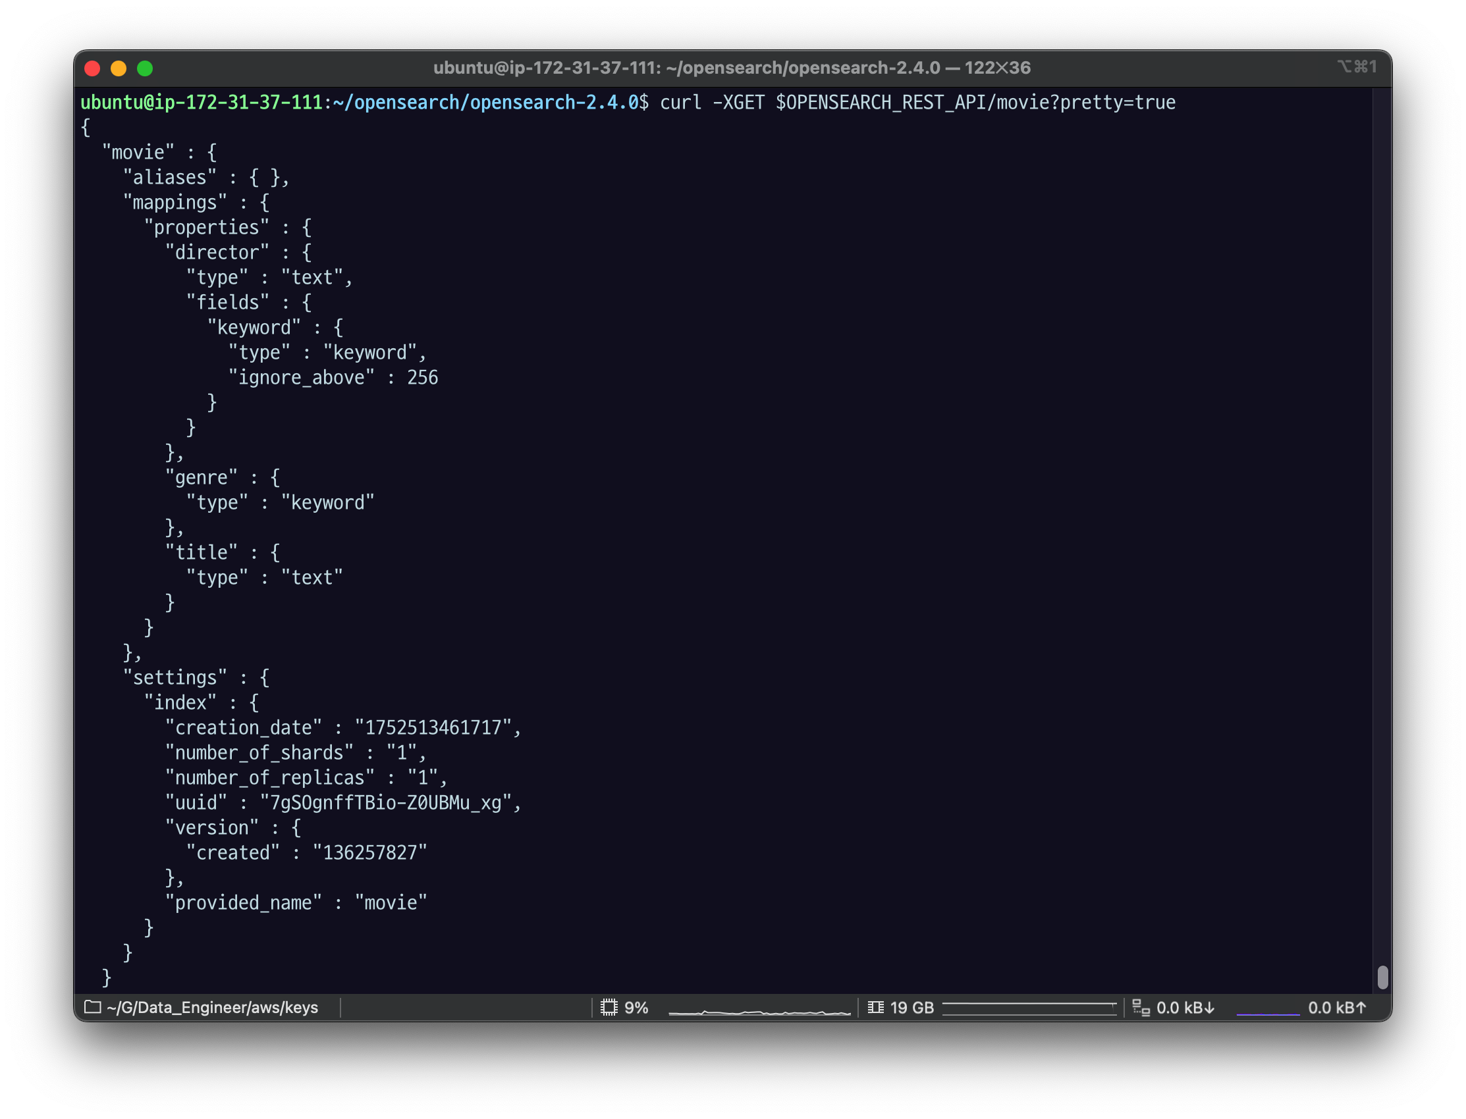
Task: Click the CPU usage sparkline graph
Action: pyautogui.click(x=759, y=1011)
